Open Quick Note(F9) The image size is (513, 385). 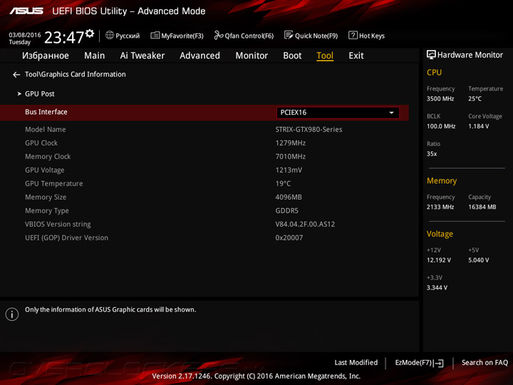tap(311, 36)
